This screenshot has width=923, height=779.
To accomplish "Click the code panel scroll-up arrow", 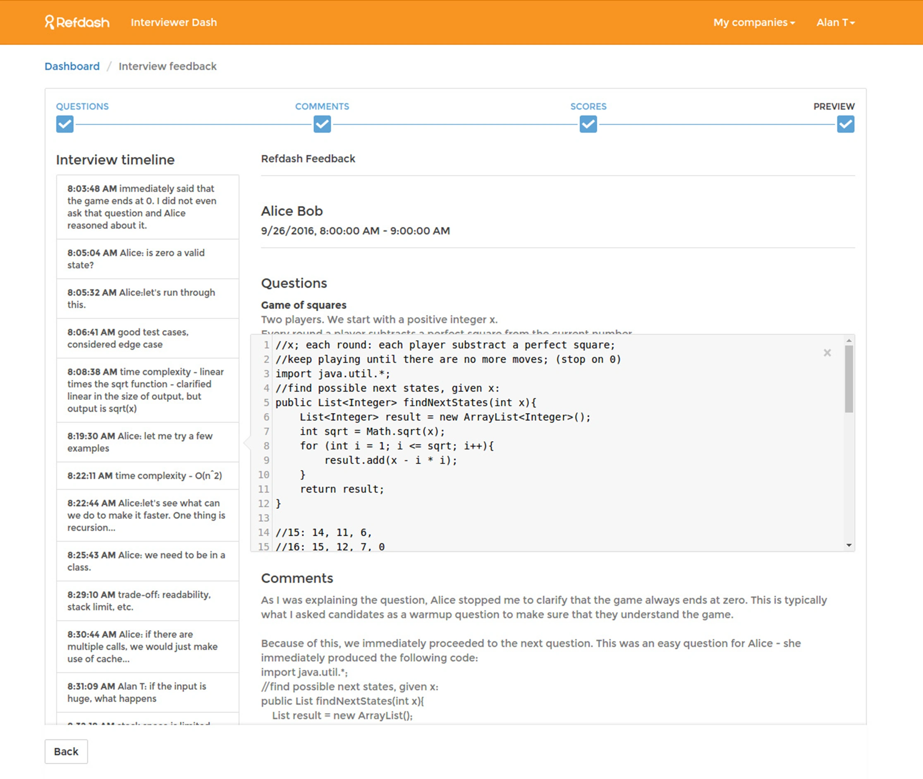I will (849, 340).
